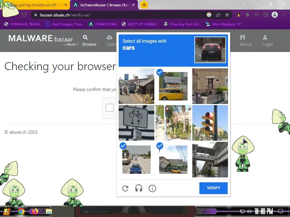This screenshot has height=217, width=290.
Task: Close the first yellow browser tab
Action: 66,5
